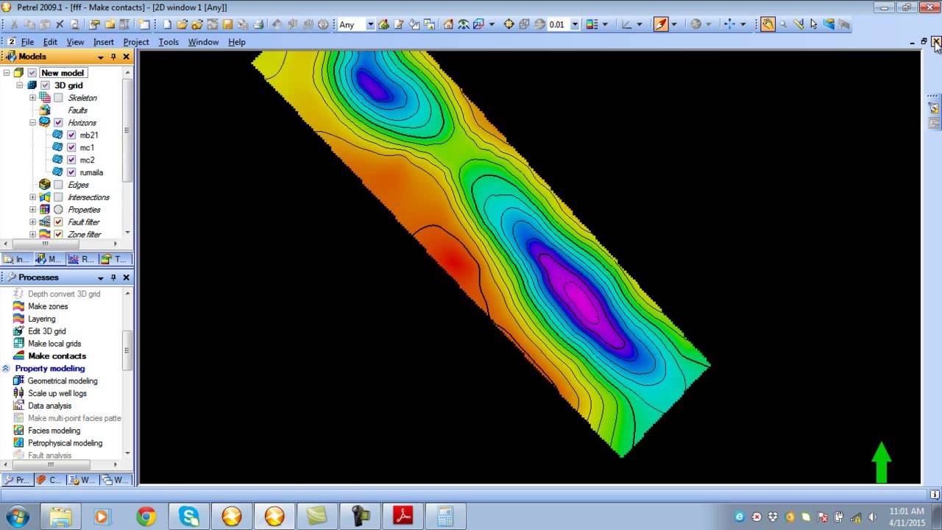
Task: Toggle the rumaila horizon checkbox
Action: click(x=71, y=172)
